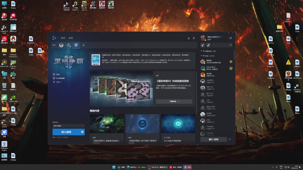This screenshot has width=303, height=170.
Task: Open the green editor news card
Action: pyautogui.click(x=107, y=128)
